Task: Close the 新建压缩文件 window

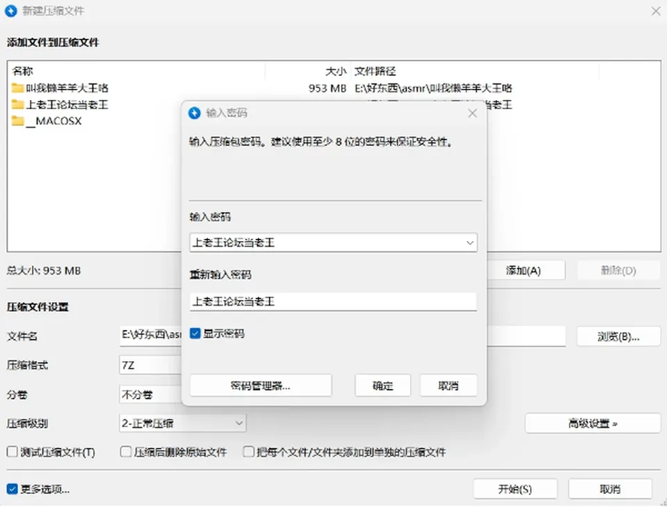Action: 655,11
